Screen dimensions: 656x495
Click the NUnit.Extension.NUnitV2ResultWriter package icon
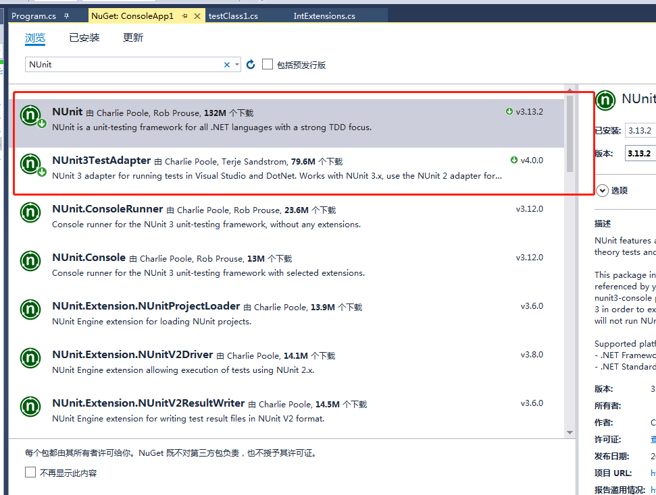pos(30,407)
